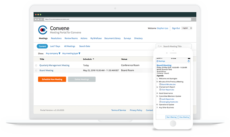The width and height of the screenshot is (230, 137).
Task: Check the Board Meeting row checkbox
Action: click(36, 71)
